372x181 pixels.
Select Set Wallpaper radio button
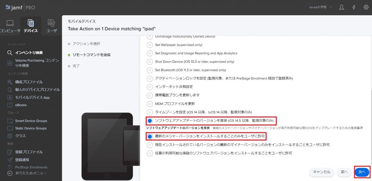point(150,45)
